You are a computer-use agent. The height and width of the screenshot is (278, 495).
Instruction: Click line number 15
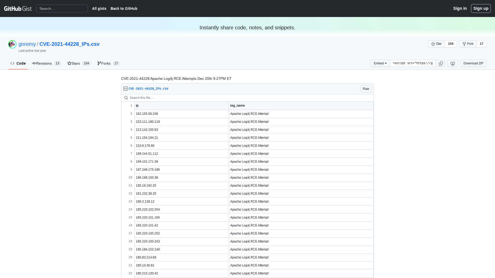(128, 218)
